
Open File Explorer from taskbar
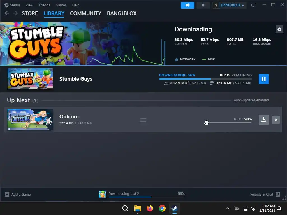137,208
